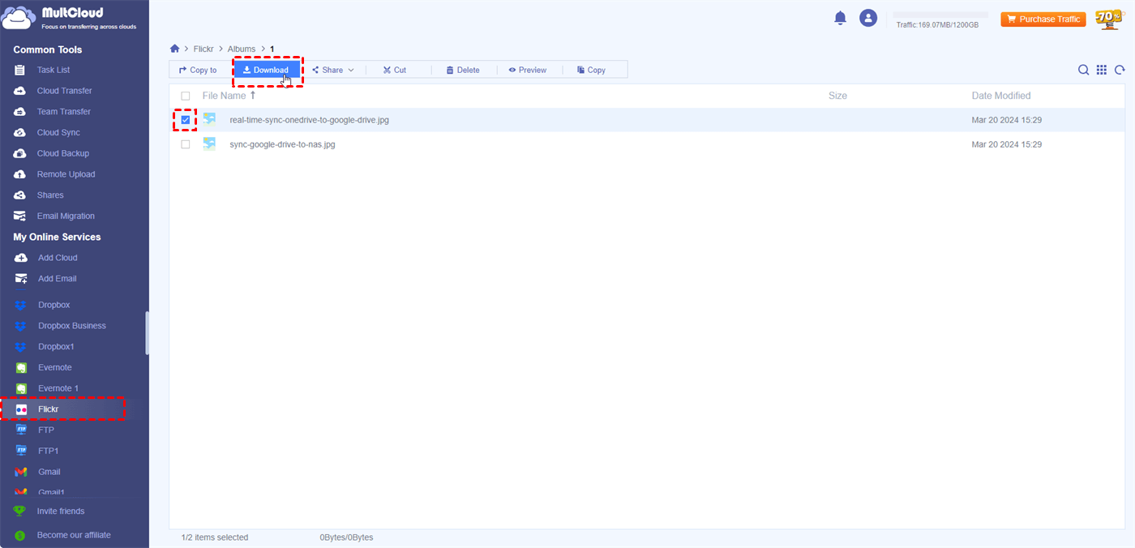
Task: Open Cloud Sync tool
Action: [x=58, y=132]
